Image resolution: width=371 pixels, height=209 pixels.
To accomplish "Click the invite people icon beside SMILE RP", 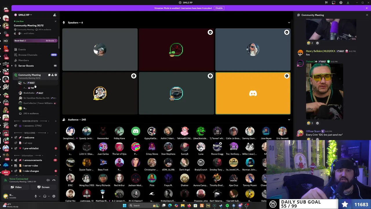I will coord(54,15).
